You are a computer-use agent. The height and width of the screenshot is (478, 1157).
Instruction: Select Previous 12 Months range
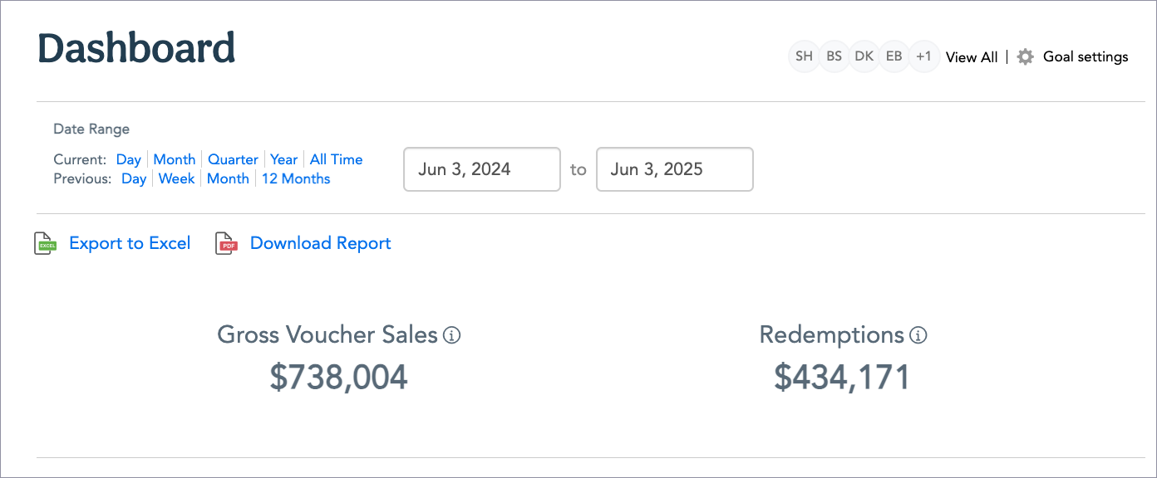tap(296, 178)
